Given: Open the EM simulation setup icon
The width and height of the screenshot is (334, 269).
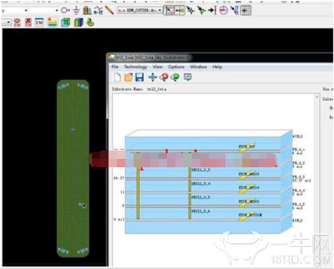Looking at the screenshot, I should coord(39,22).
